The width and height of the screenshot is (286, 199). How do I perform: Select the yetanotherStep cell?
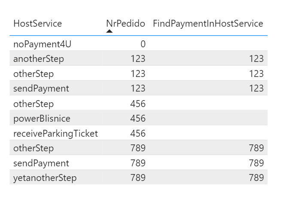pos(45,178)
